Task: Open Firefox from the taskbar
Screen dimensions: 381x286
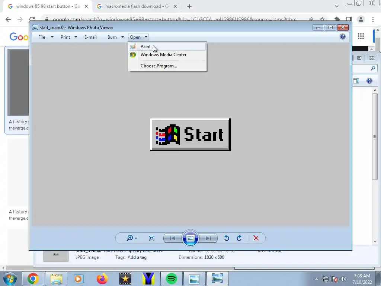Action: tap(102, 279)
